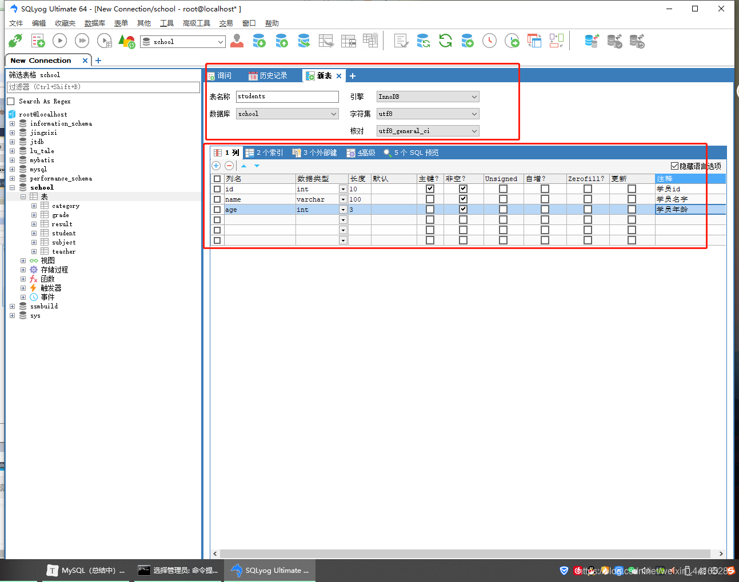This screenshot has width=739, height=582.
Task: Select the name row checkbox
Action: 217,199
